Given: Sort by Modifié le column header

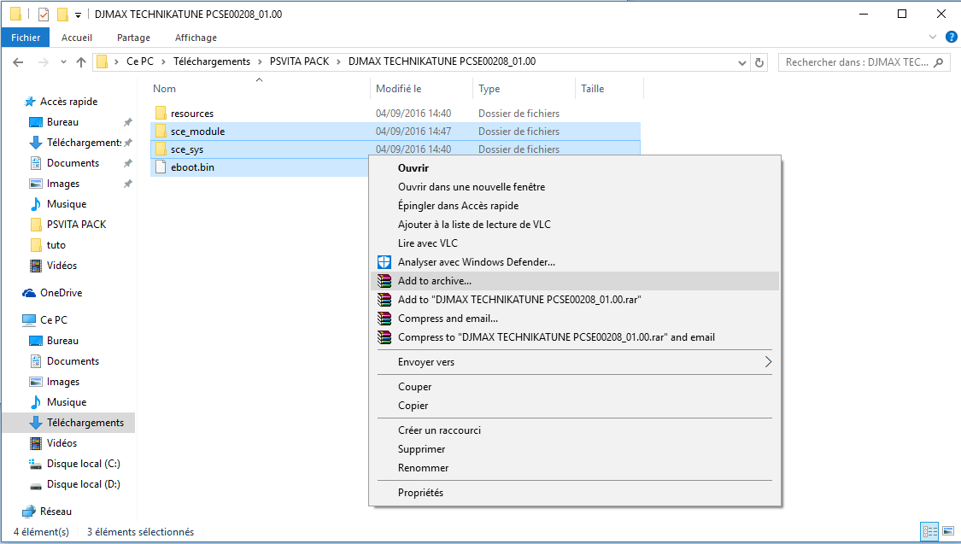Looking at the screenshot, I should [422, 89].
